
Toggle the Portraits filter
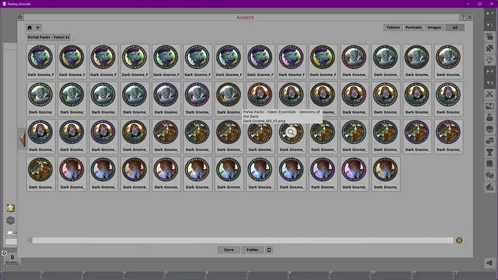point(413,27)
